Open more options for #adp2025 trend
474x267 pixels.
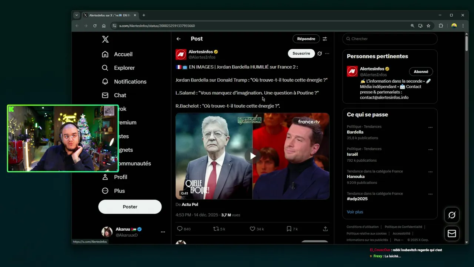click(430, 194)
